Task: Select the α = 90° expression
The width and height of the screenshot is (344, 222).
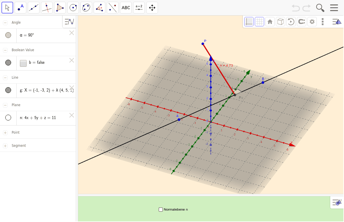Action: [27, 35]
